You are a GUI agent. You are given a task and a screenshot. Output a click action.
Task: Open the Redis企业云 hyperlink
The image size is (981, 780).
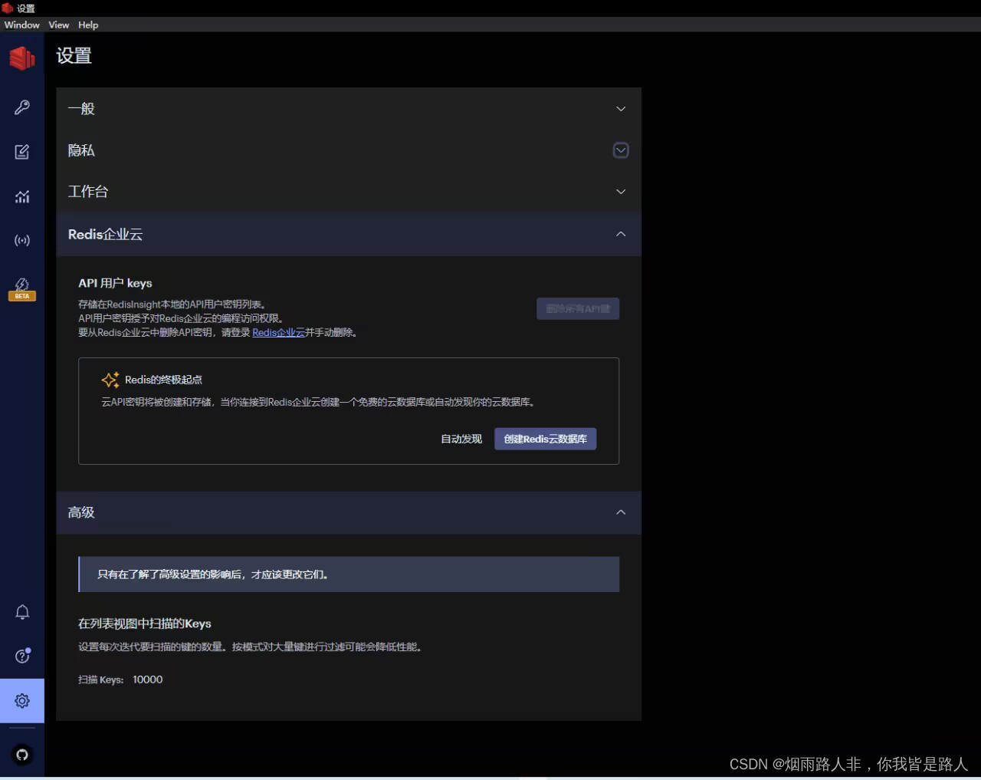coord(278,332)
